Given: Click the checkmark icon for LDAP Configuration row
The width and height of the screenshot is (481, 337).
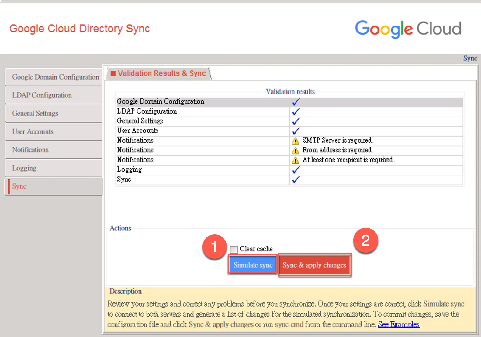Looking at the screenshot, I should click(296, 112).
